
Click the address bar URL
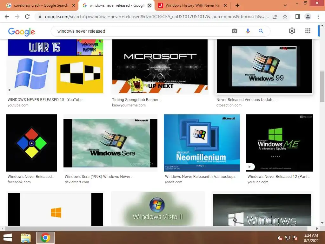(157, 17)
